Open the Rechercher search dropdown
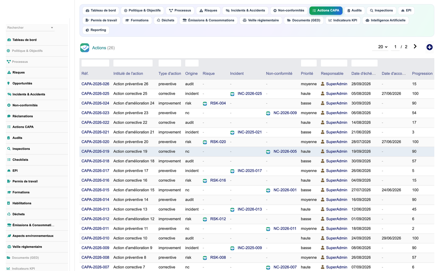This screenshot has height=271, width=439. pyautogui.click(x=30, y=28)
